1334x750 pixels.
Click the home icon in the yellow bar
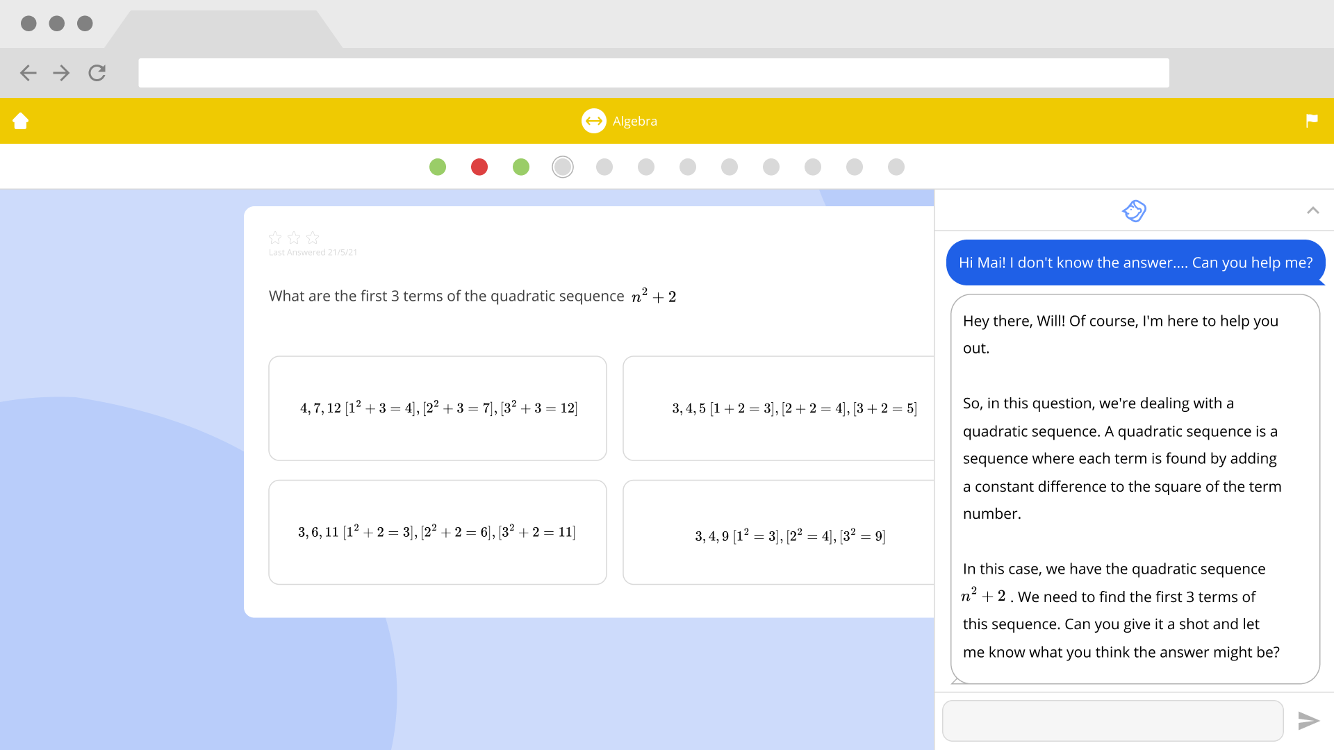click(21, 121)
